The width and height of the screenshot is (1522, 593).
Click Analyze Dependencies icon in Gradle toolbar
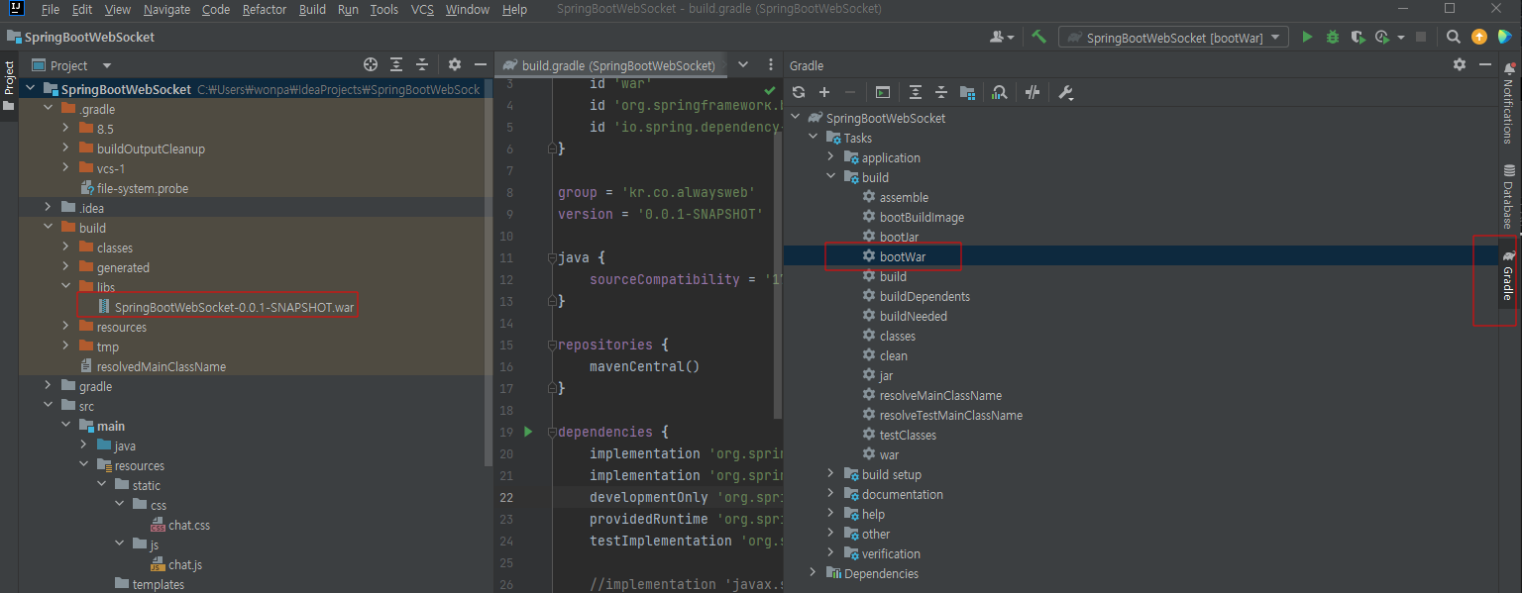coord(1000,92)
